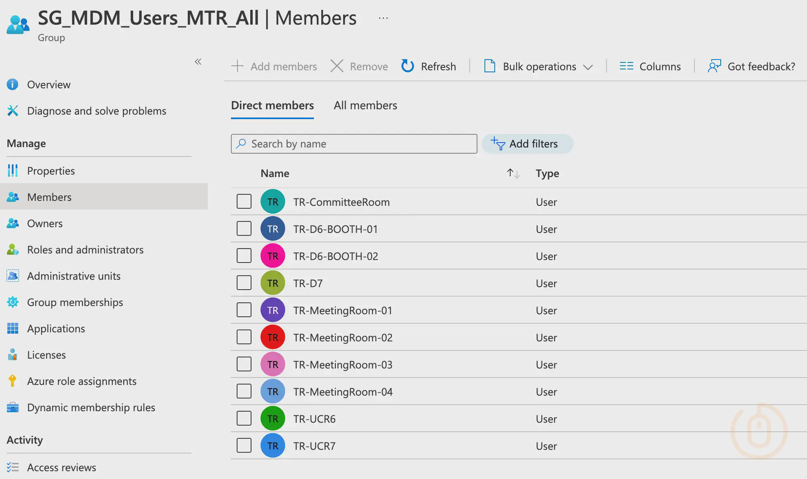Open Dynamic membership rules
The height and width of the screenshot is (479, 807).
91,408
